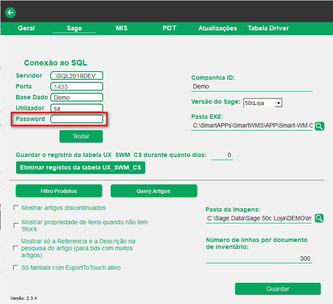The image size is (333, 304).
Task: Focus the empty Password field
Action: click(77, 119)
